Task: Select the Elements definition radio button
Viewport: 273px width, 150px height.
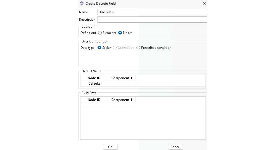Action: [100, 33]
